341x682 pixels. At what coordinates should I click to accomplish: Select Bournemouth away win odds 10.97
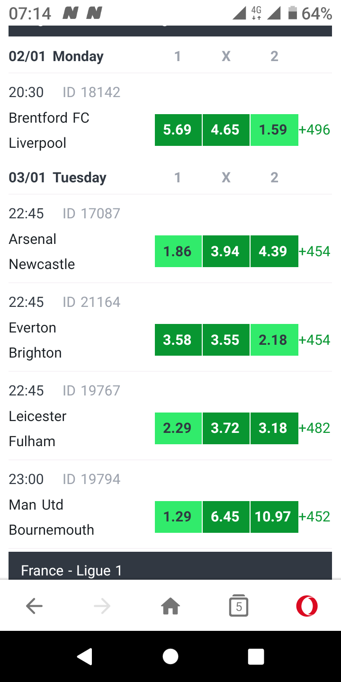[274, 517]
